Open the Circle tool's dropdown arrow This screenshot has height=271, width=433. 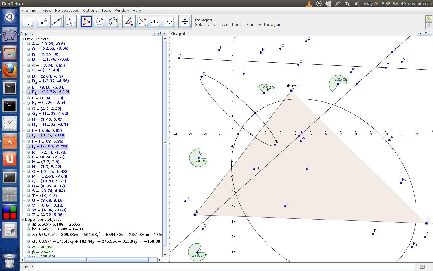coord(104,26)
